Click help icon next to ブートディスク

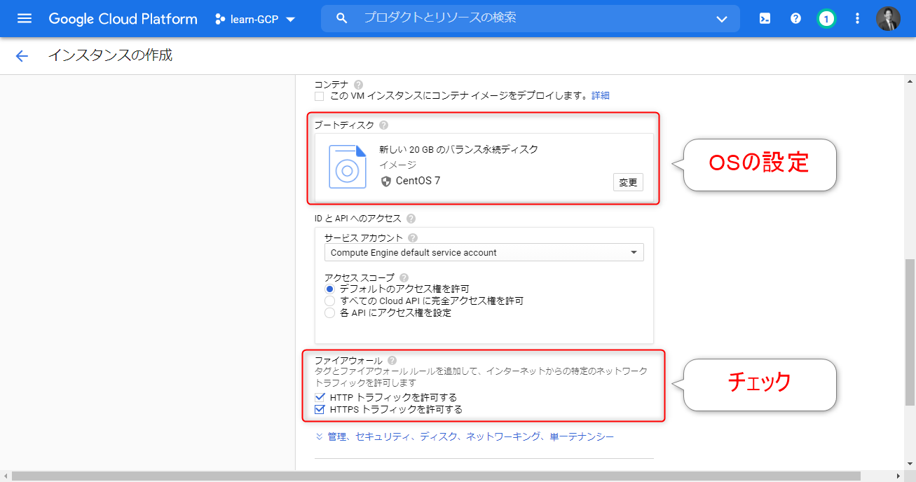[x=383, y=125]
